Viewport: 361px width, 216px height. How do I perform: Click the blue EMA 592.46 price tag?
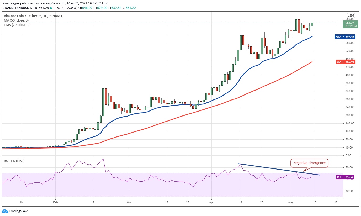[345, 37]
